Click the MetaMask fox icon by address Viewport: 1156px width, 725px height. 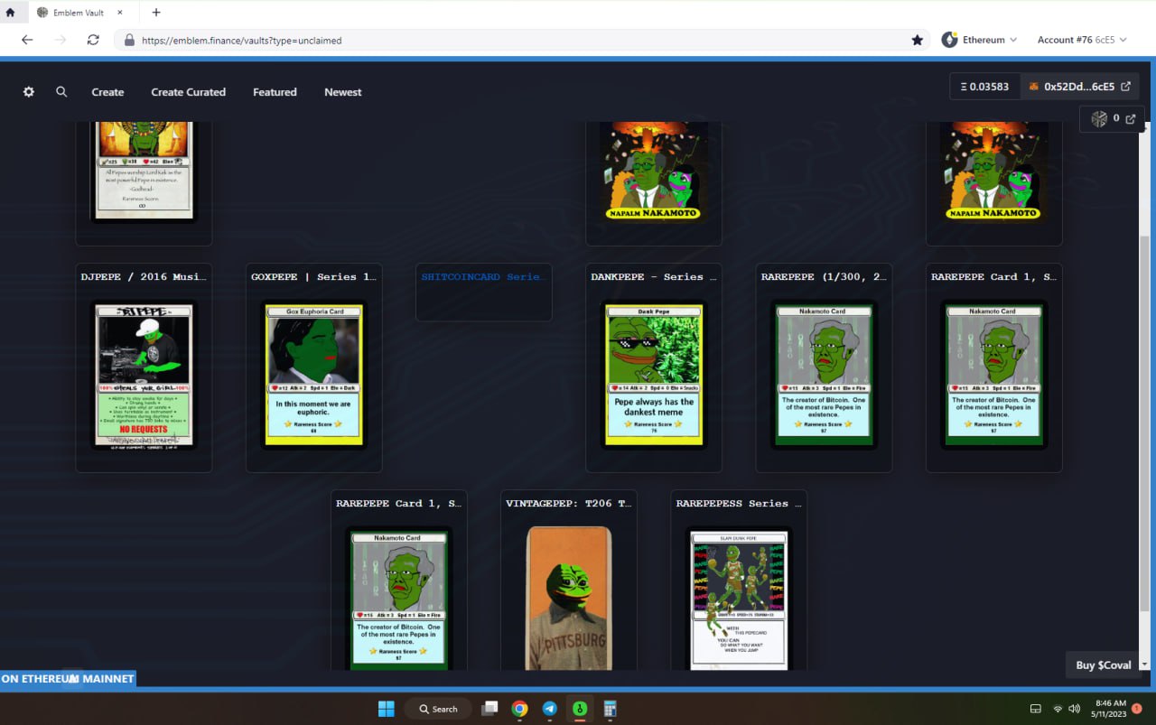[x=1034, y=87]
